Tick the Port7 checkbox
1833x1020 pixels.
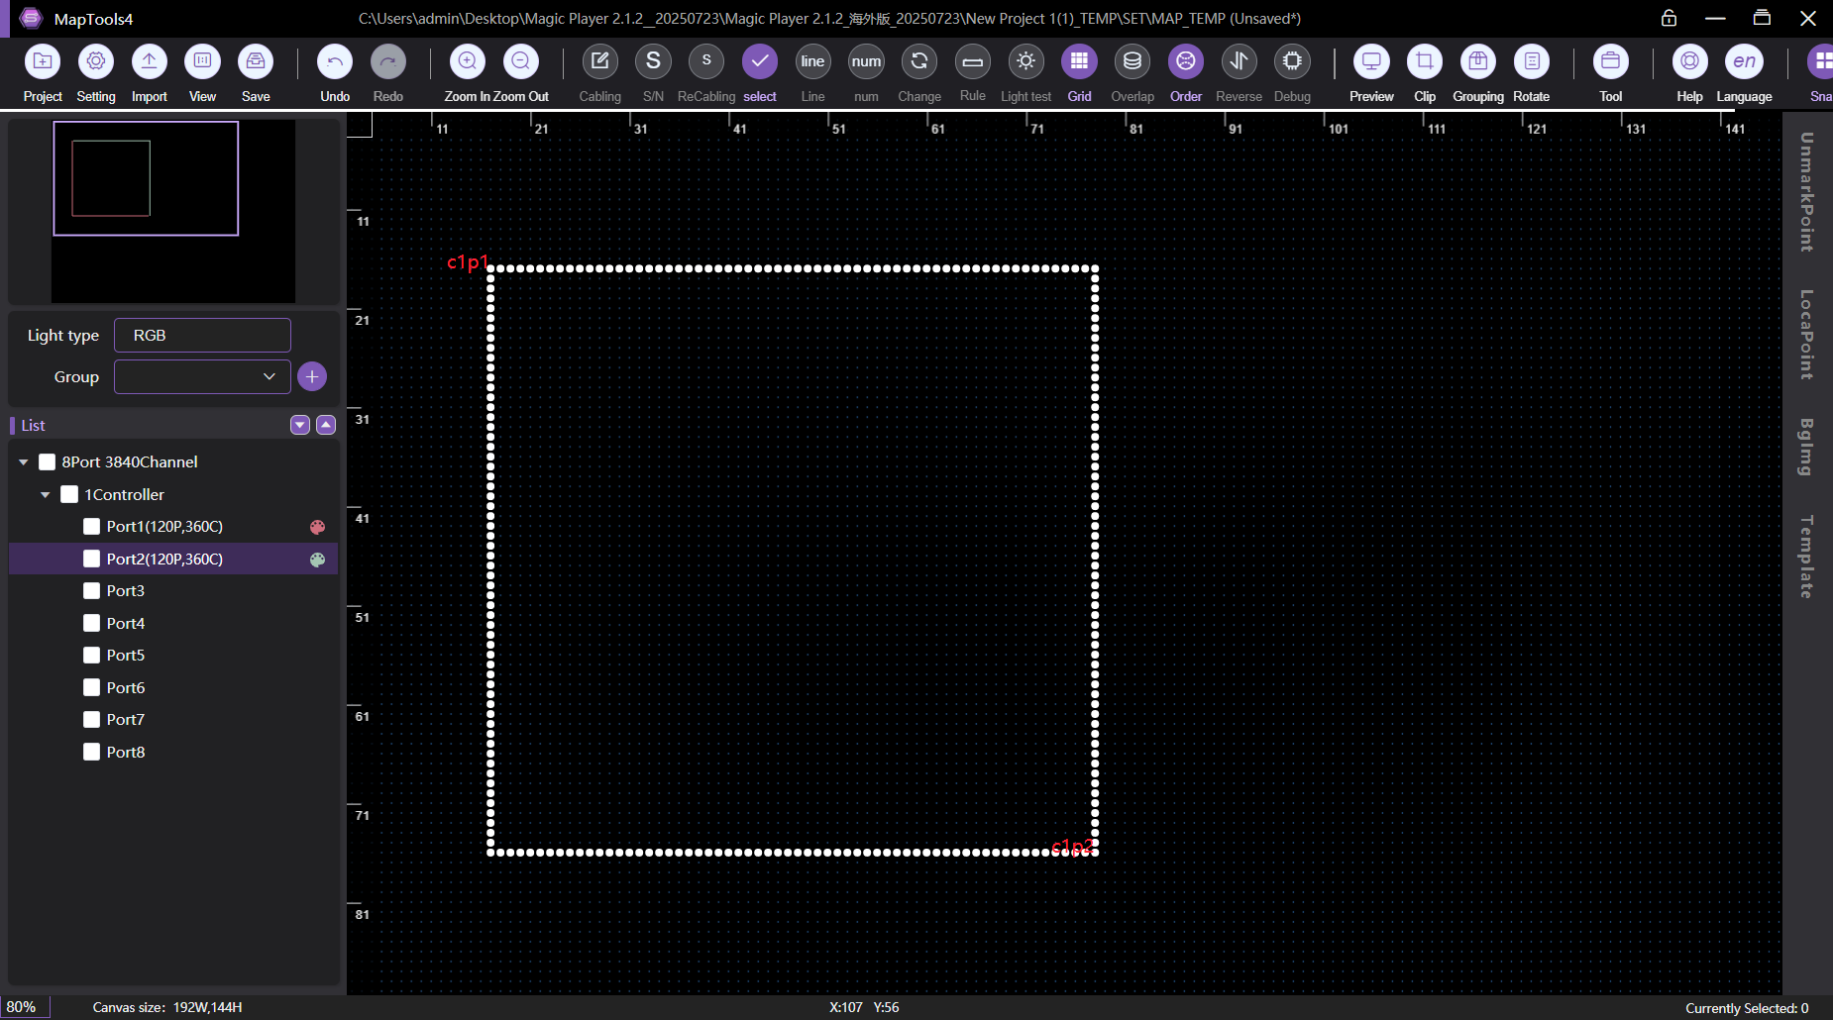[91, 720]
